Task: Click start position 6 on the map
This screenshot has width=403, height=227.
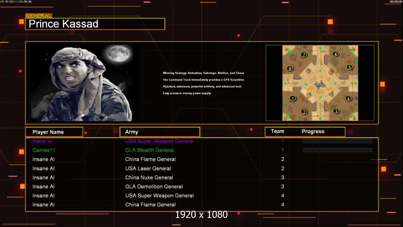Action: (335, 54)
